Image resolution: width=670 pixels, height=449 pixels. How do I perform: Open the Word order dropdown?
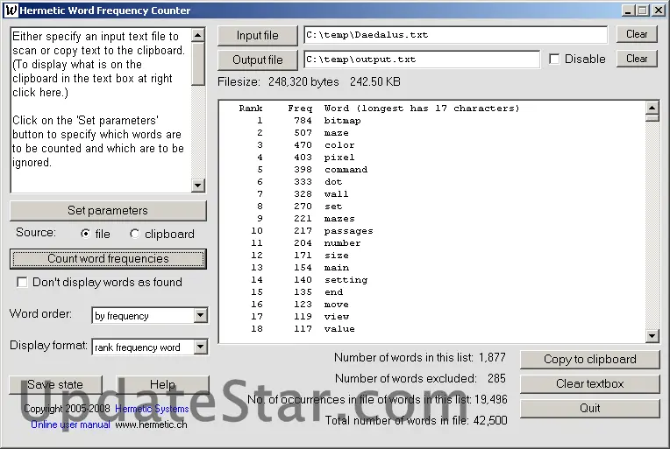200,316
